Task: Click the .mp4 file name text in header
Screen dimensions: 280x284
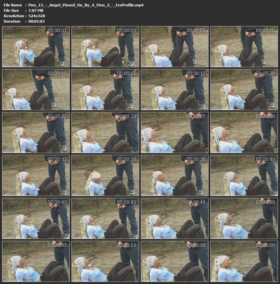Action: coord(86,5)
